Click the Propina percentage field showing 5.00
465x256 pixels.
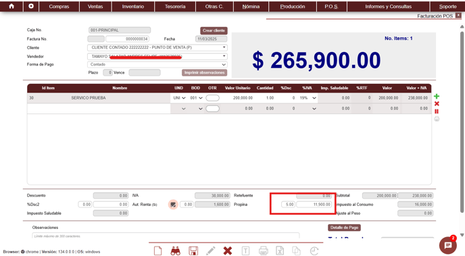[x=288, y=205]
